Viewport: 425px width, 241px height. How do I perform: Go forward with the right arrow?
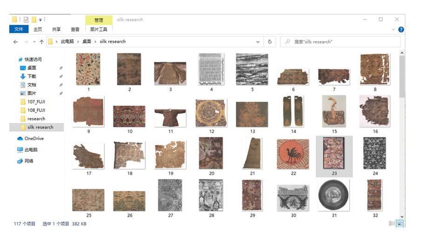coord(26,42)
